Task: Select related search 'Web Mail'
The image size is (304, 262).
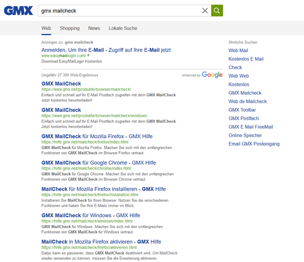Action: tap(238, 50)
